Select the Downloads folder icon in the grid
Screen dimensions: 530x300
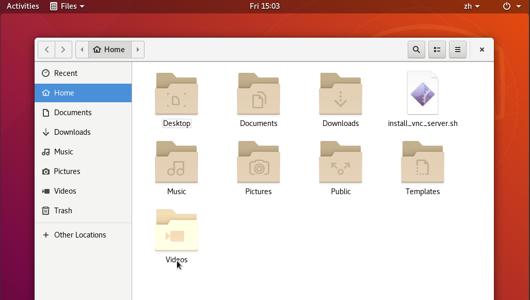341,94
